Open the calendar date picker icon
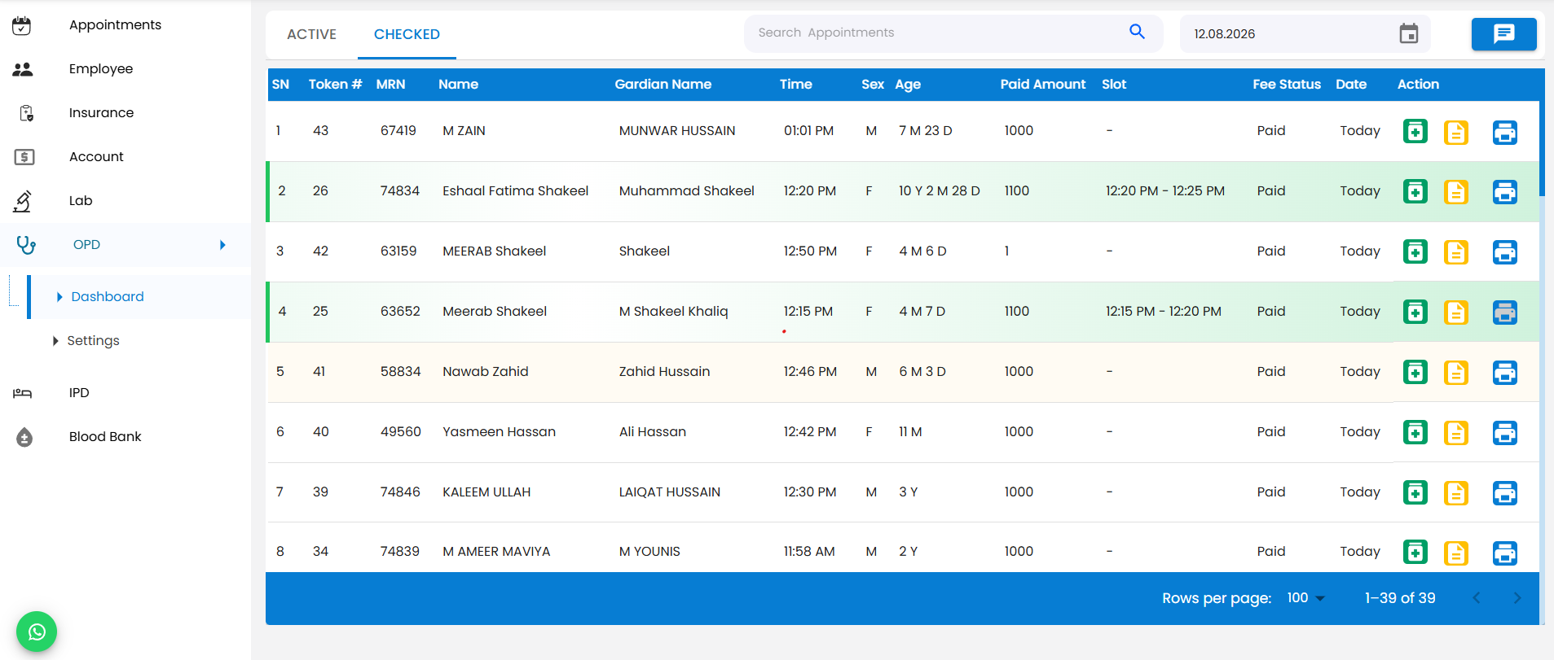This screenshot has width=1554, height=660. [x=1409, y=33]
